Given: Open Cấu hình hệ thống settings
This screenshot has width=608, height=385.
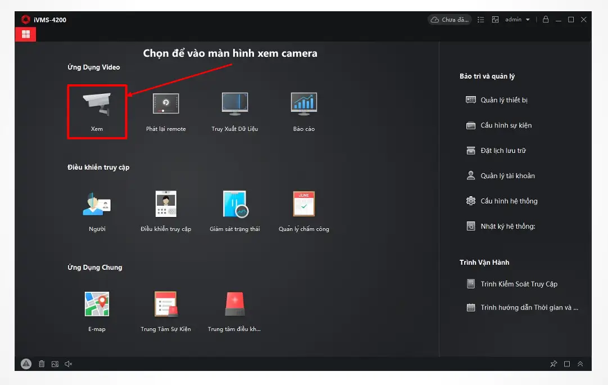Looking at the screenshot, I should (509, 201).
